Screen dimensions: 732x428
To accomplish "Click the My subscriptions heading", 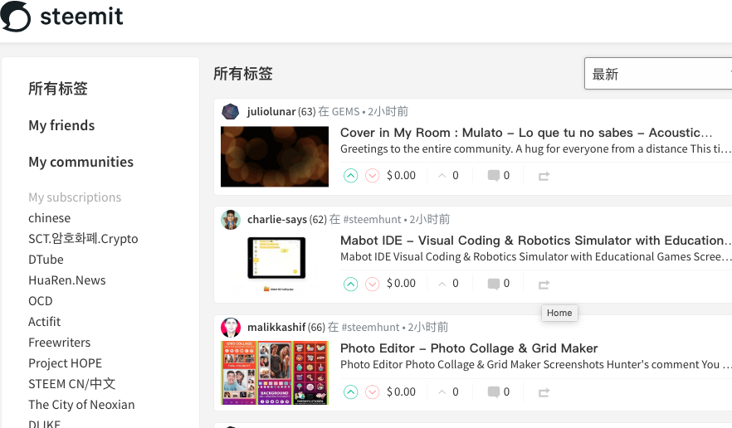I will point(75,197).
